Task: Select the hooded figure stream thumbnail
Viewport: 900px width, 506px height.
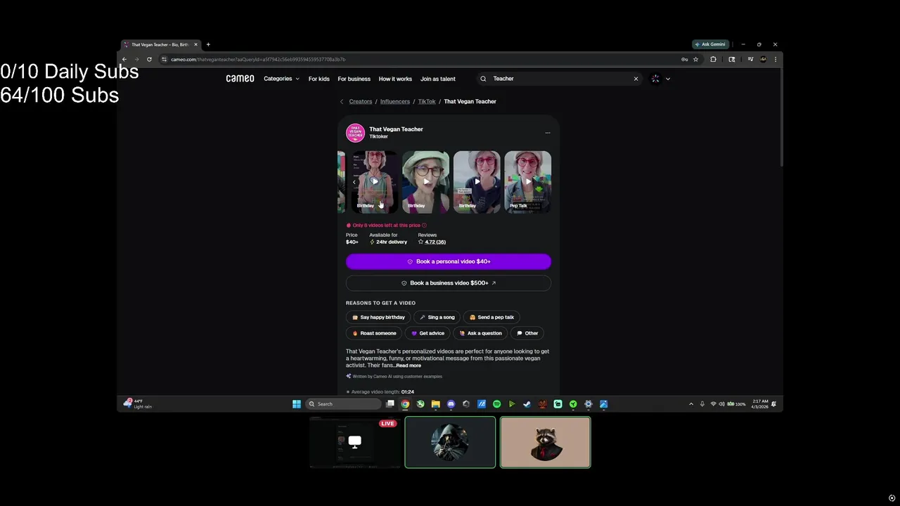Action: pos(450,442)
